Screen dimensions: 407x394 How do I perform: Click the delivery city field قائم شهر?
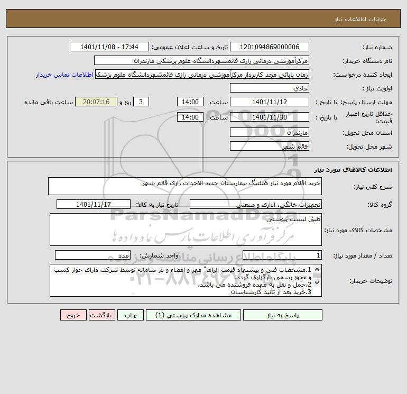click(270, 146)
